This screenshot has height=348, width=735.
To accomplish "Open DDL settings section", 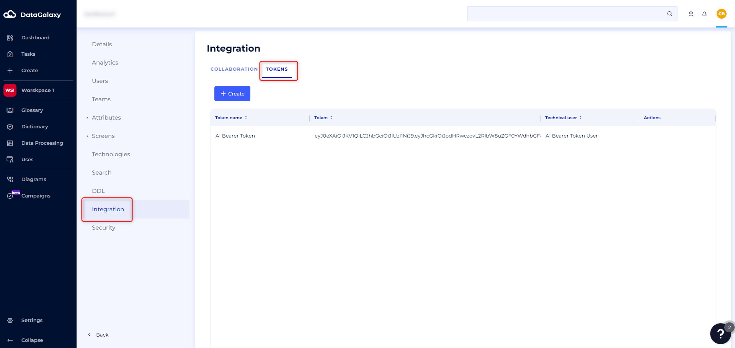I will tap(98, 191).
